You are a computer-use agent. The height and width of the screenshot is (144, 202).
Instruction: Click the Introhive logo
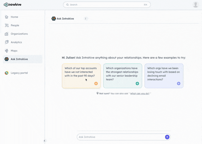click(x=12, y=5)
